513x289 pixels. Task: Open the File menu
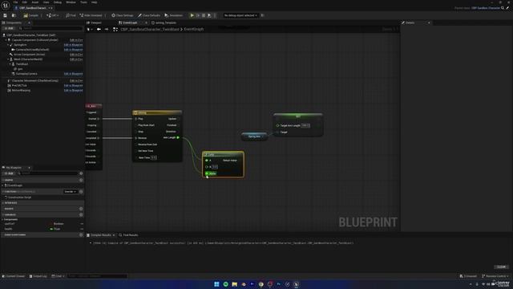16,2
